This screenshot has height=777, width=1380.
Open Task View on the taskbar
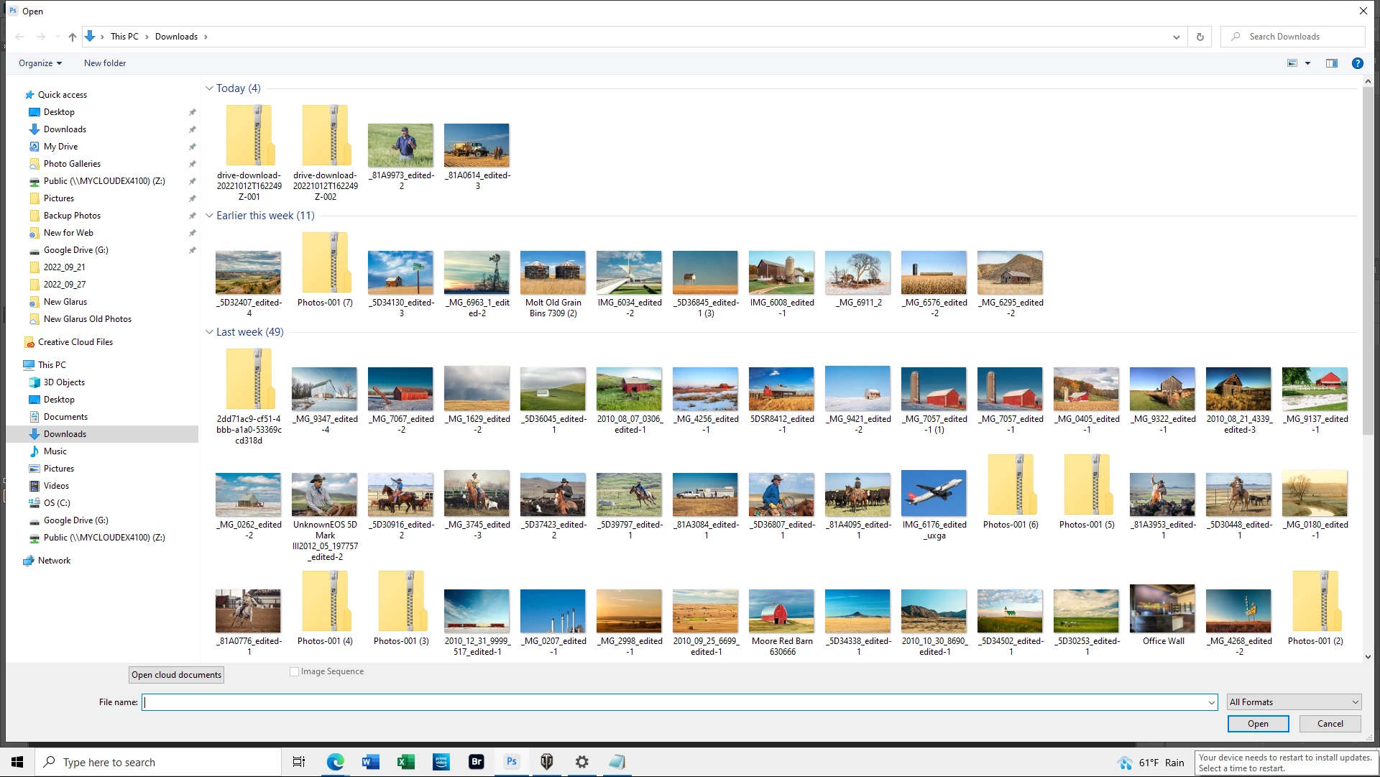299,762
